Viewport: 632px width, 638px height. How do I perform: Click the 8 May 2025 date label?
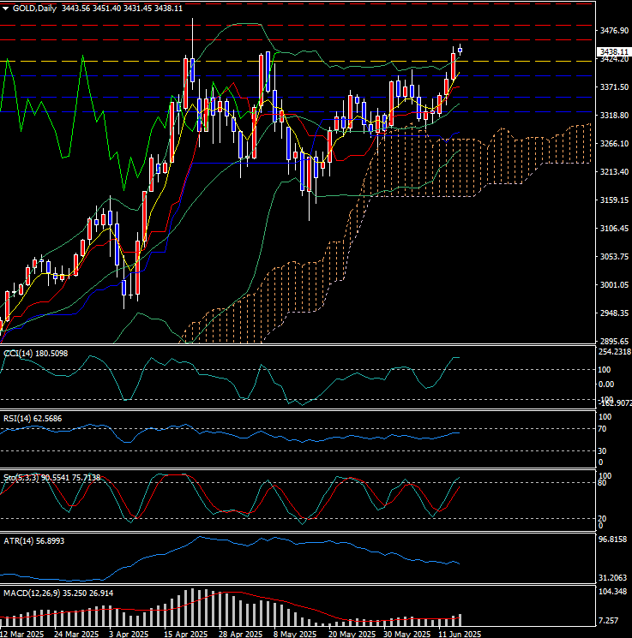(295, 634)
